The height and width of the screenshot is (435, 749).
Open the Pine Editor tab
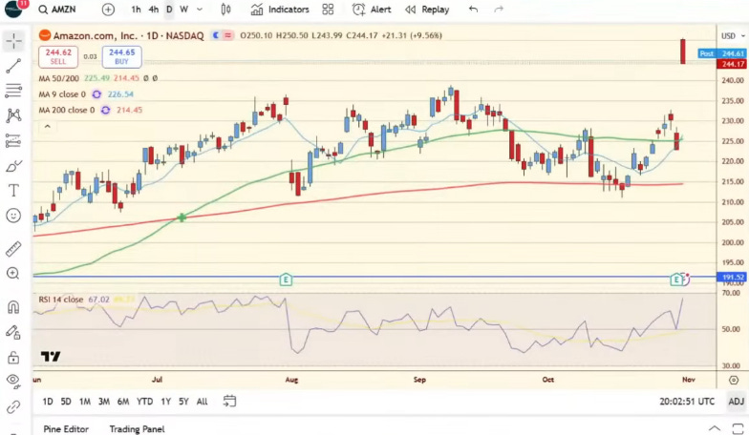point(66,429)
